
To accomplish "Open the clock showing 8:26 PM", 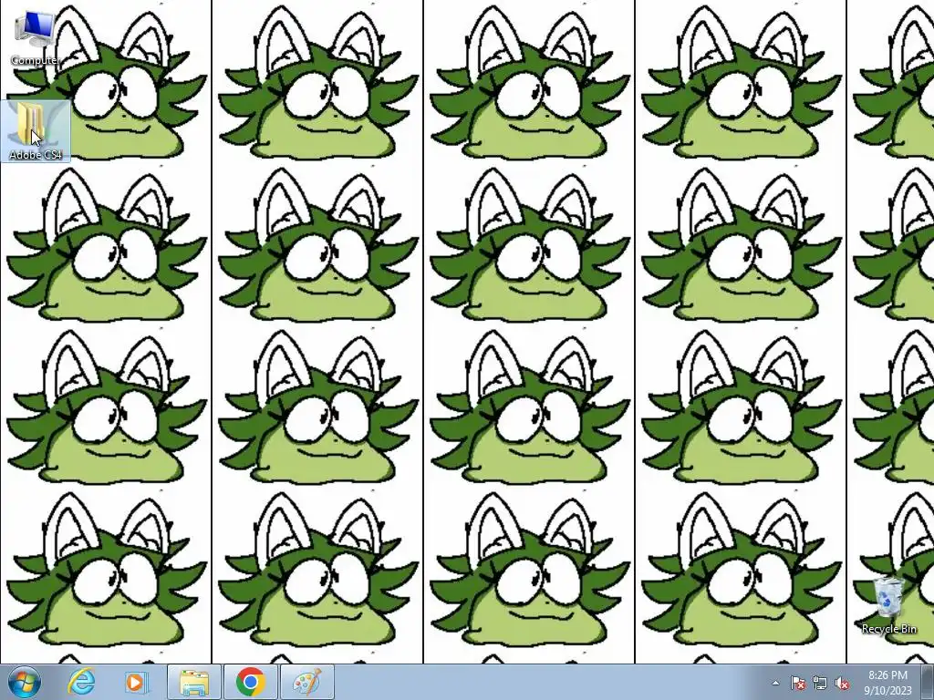I will 887,675.
